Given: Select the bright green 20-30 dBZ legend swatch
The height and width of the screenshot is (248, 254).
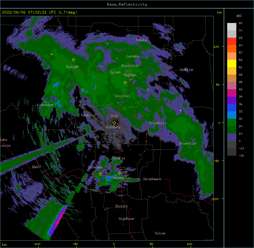Looking at the screenshot, I should pyautogui.click(x=232, y=123).
